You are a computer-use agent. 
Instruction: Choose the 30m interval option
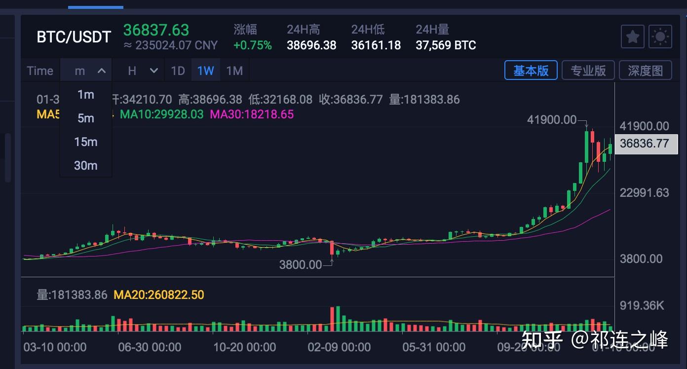point(86,166)
